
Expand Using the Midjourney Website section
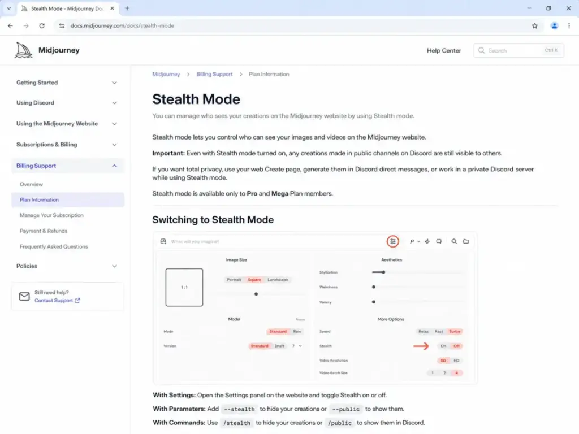click(x=67, y=124)
